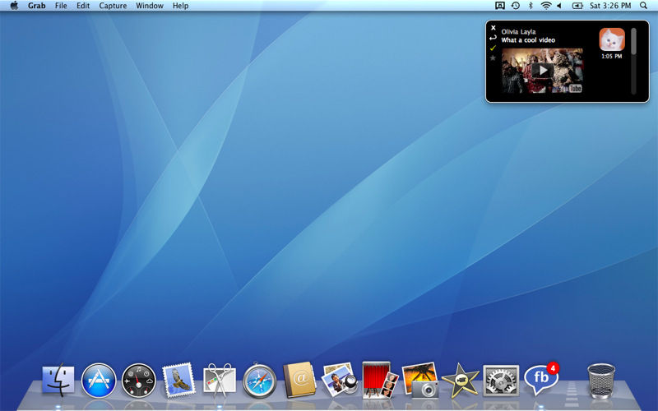Play the video in the notification
This screenshot has height=411, width=658.
(x=541, y=70)
